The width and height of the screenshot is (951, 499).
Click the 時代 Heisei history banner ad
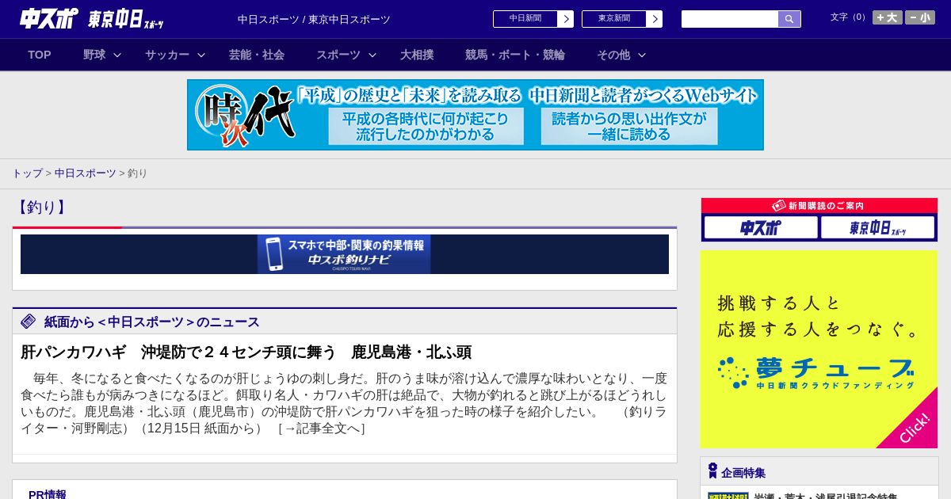[475, 115]
